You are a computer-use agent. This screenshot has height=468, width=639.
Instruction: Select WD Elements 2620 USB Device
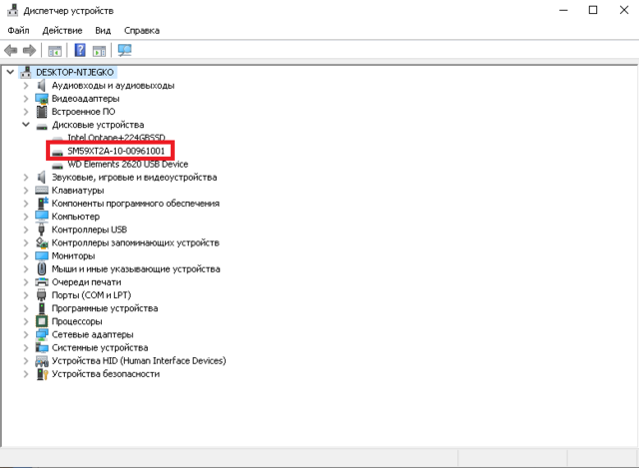click(127, 164)
